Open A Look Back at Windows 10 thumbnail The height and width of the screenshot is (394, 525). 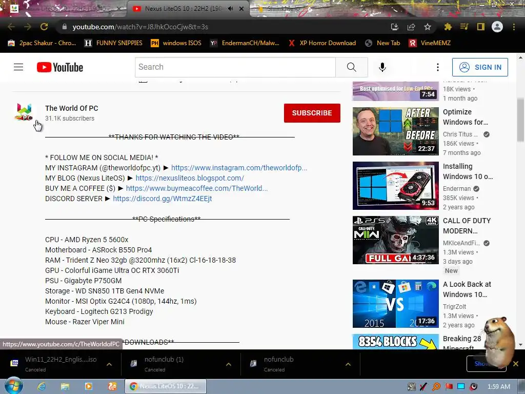(x=395, y=304)
